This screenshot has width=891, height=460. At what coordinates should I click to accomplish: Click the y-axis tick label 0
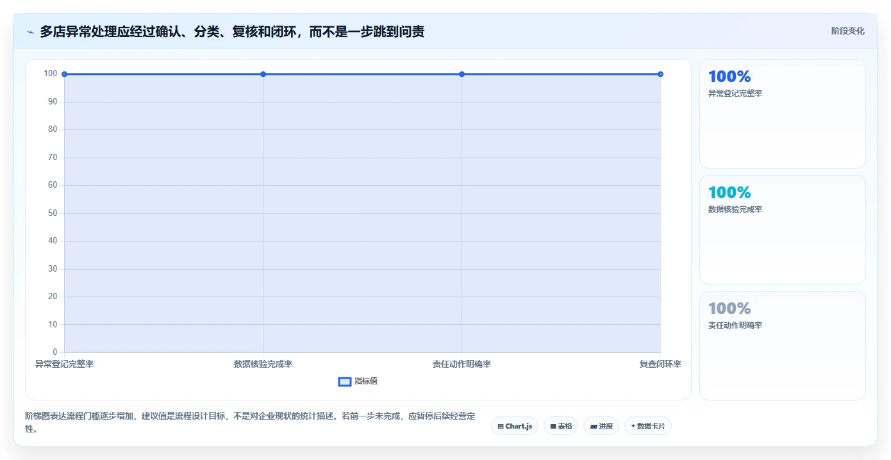[55, 352]
